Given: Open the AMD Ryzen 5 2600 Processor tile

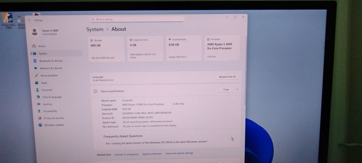Looking at the screenshot, I should [222, 48].
